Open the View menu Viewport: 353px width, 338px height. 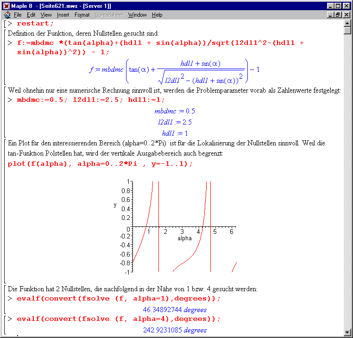point(46,15)
